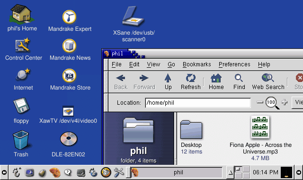Open the Preferences menu
This screenshot has height=180, width=303.
coord(234,64)
